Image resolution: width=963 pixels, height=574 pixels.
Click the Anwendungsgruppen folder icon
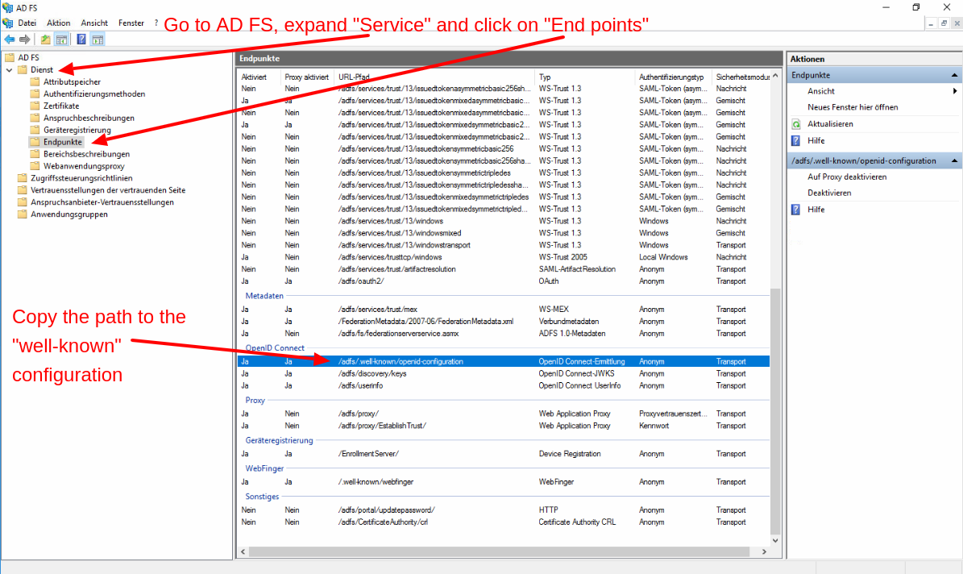coord(22,214)
